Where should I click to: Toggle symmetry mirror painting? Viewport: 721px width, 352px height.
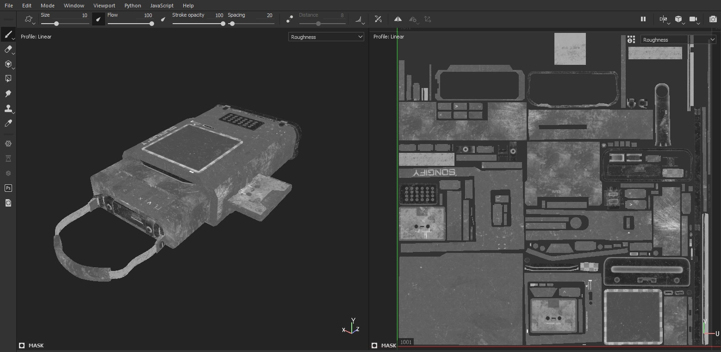pyautogui.click(x=398, y=19)
